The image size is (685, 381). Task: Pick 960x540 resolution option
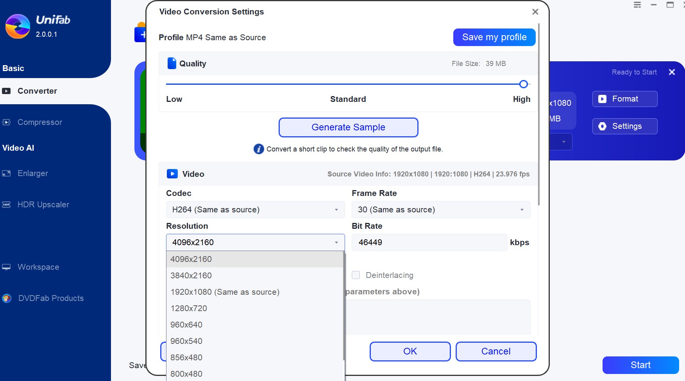(x=255, y=341)
